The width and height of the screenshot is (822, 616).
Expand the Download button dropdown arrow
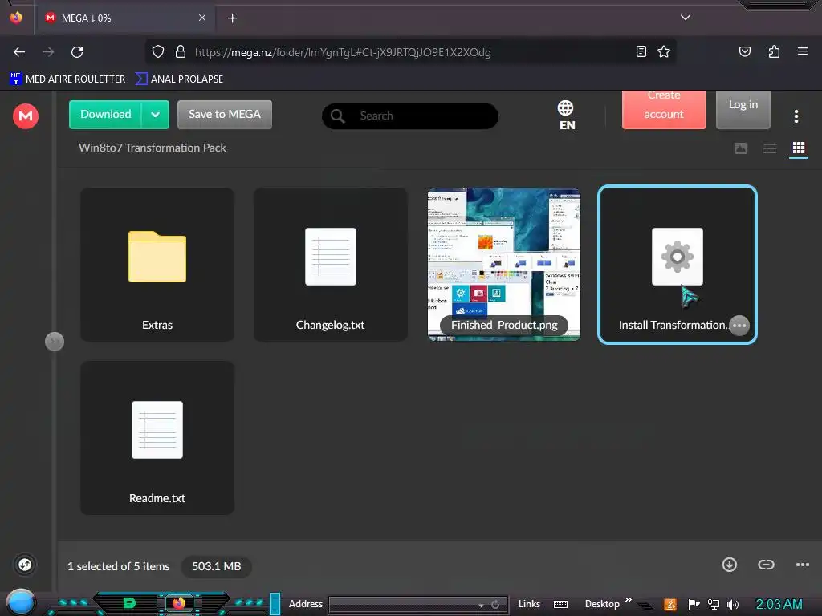coord(155,115)
